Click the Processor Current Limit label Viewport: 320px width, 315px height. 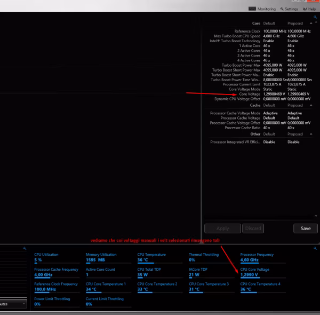pyautogui.click(x=242, y=84)
